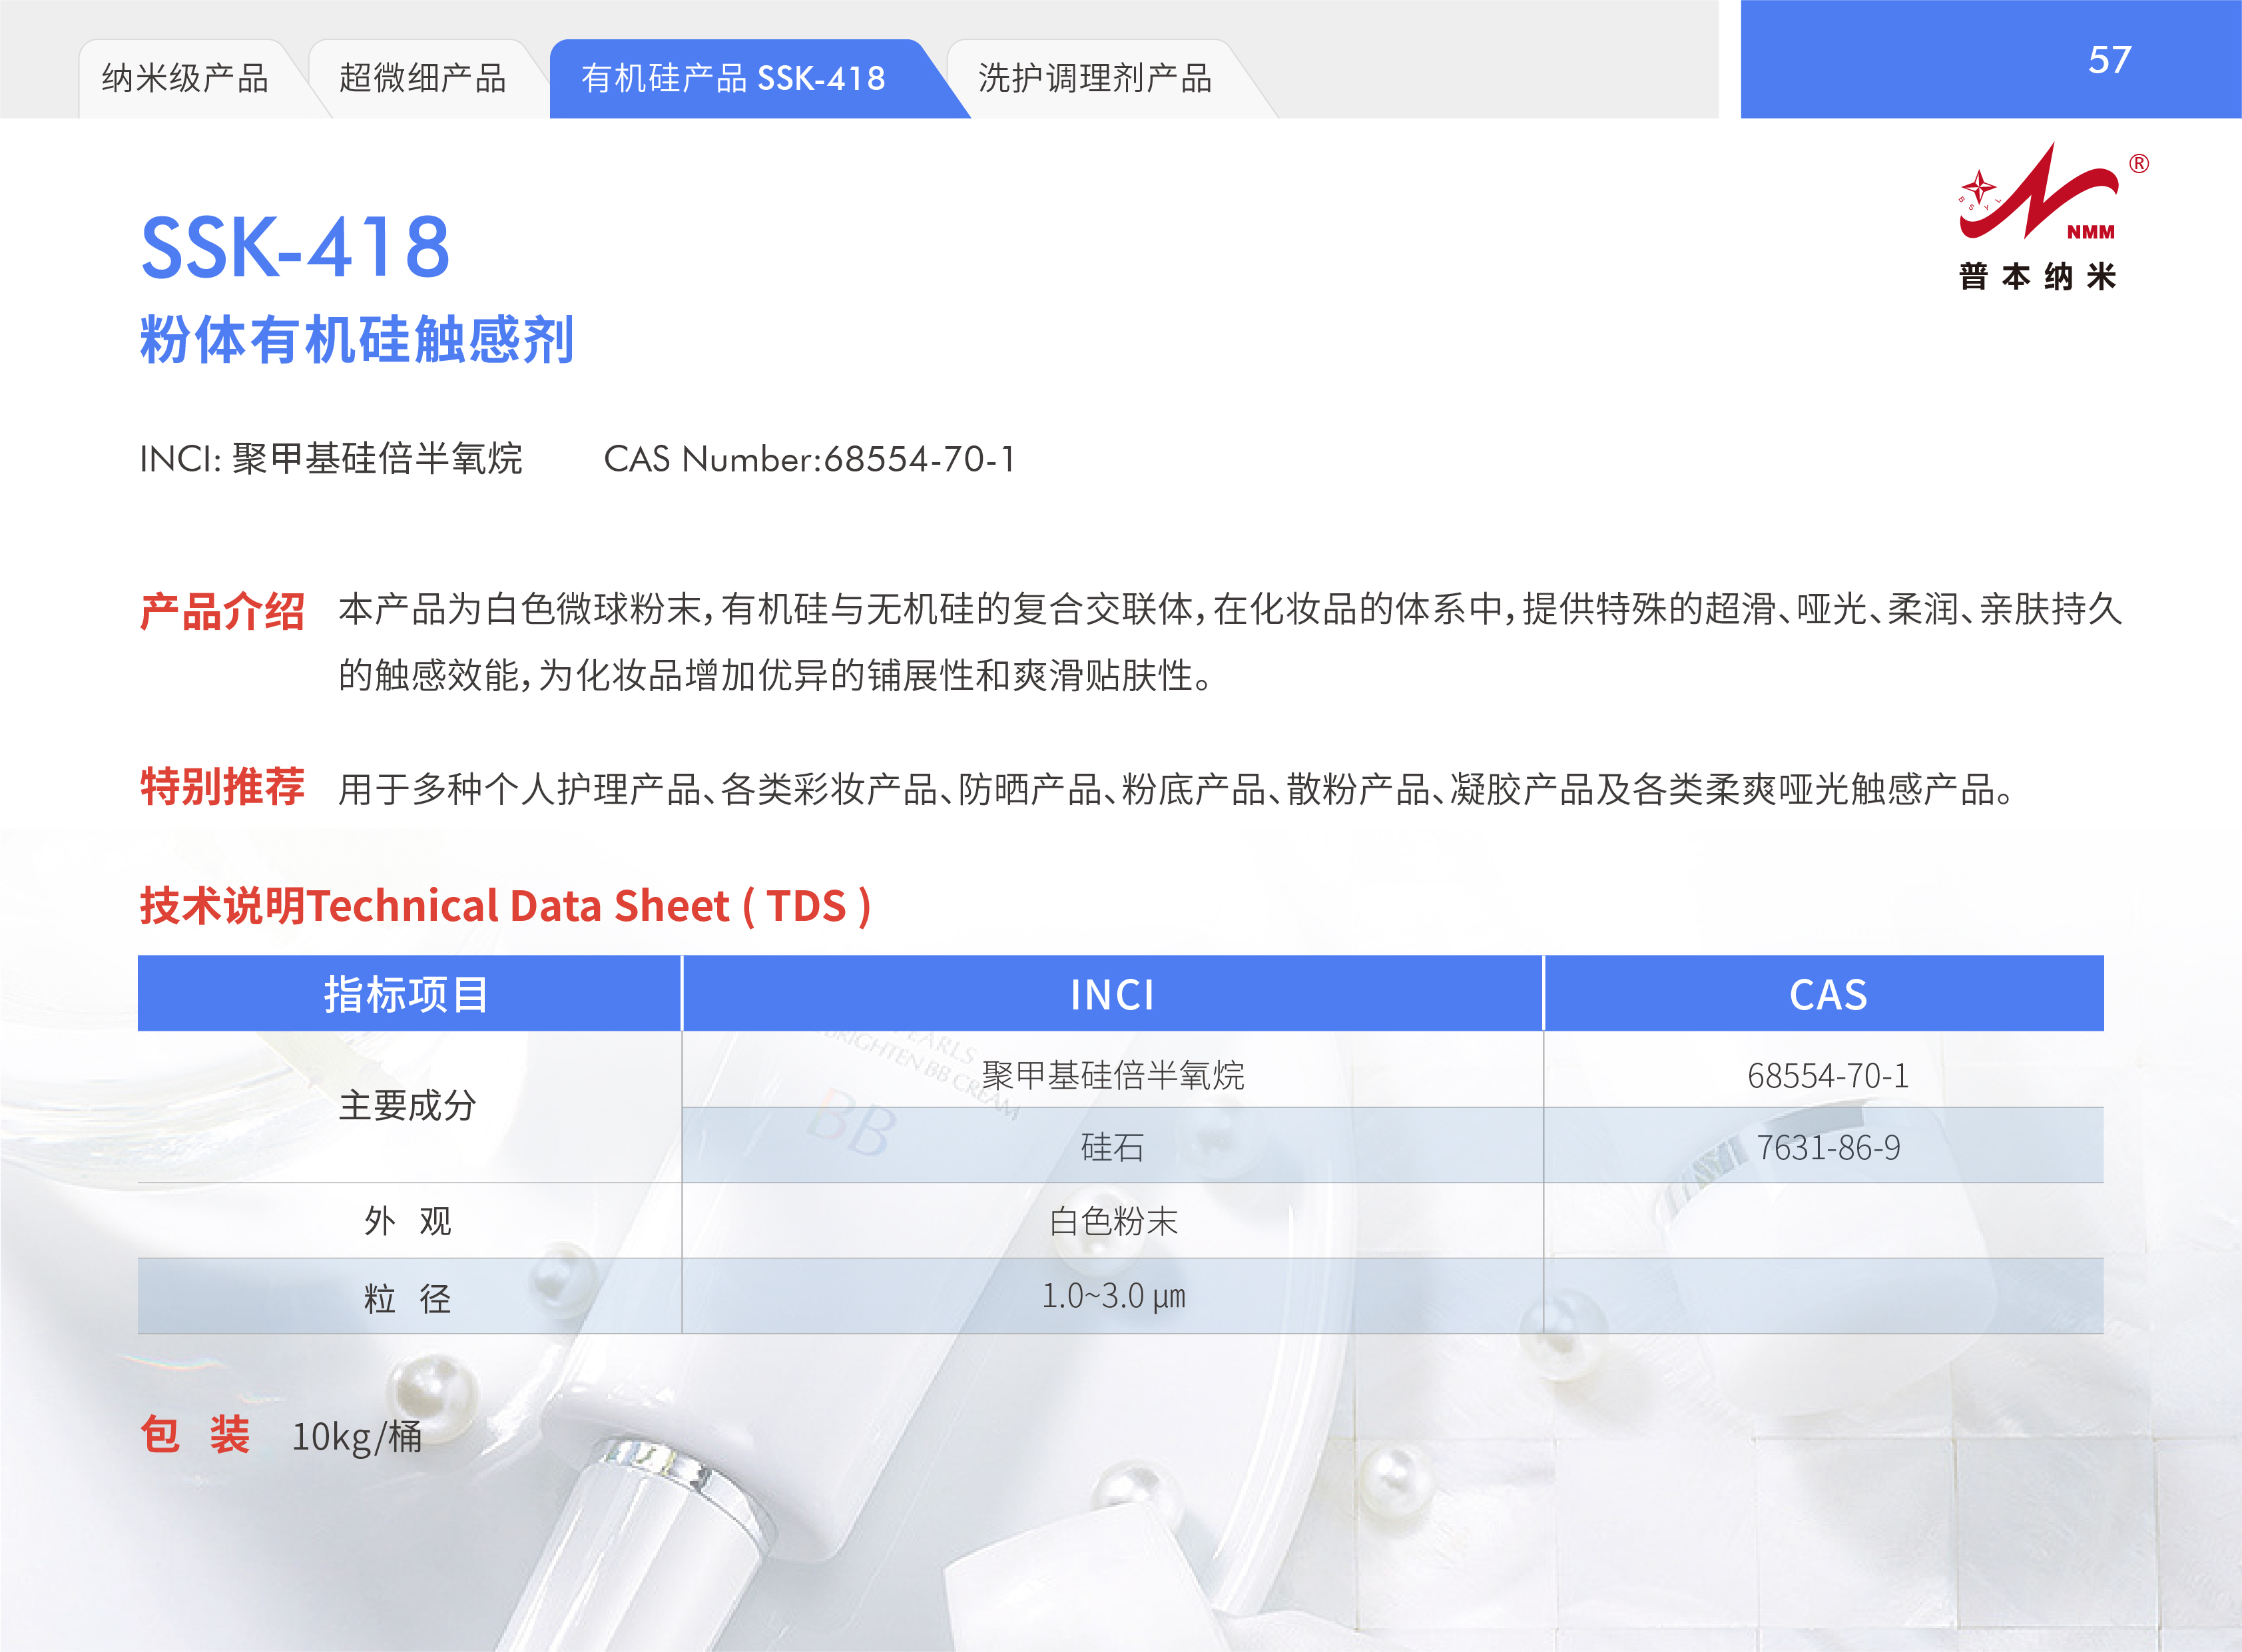Click the 白色粉末 appearance cell
The image size is (2242, 1652).
click(1112, 1221)
